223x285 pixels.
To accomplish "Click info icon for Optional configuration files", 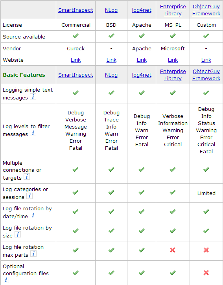I will 6,280.
